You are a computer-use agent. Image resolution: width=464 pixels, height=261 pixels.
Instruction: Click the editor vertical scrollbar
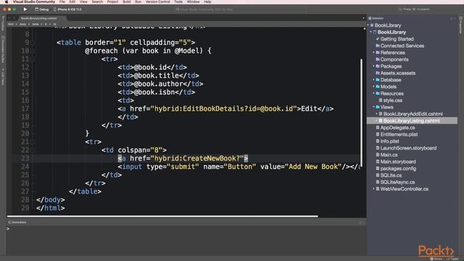pyautogui.click(x=361, y=112)
